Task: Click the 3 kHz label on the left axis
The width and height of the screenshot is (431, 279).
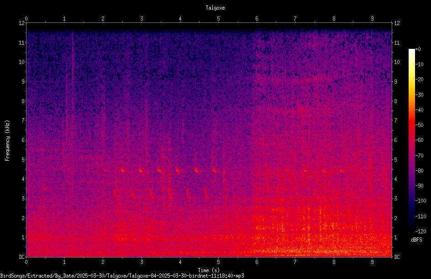Action: 23,199
